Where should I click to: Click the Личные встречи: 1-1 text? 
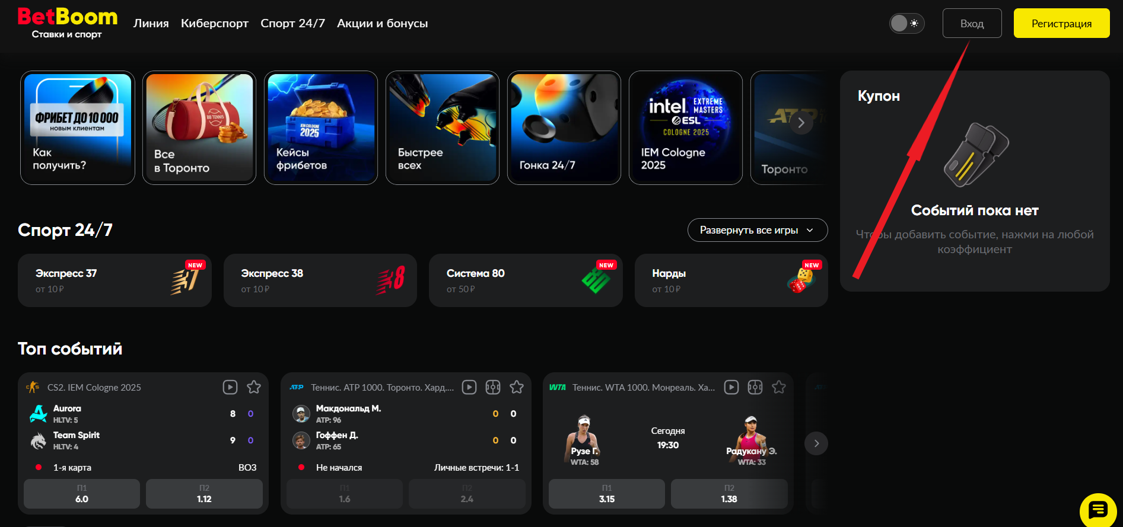coord(476,467)
